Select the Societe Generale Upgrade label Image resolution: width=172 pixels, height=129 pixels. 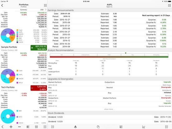167,103
